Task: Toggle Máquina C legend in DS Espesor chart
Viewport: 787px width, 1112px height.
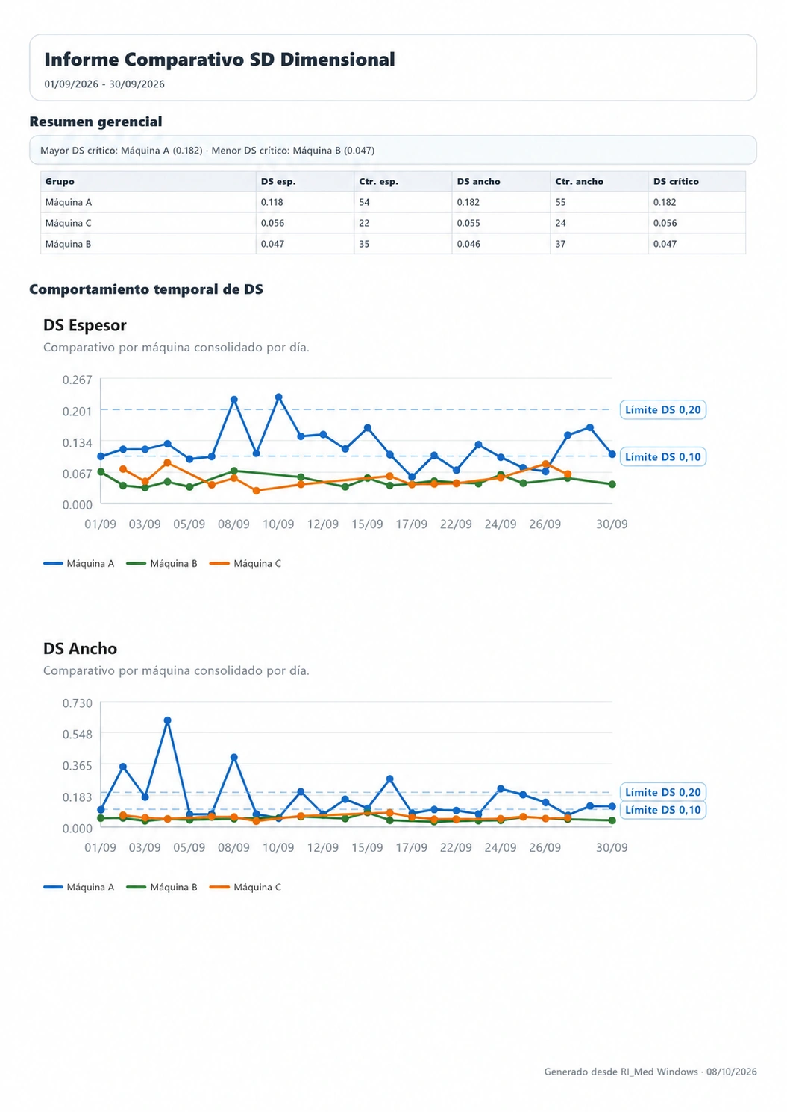Action: pyautogui.click(x=246, y=564)
